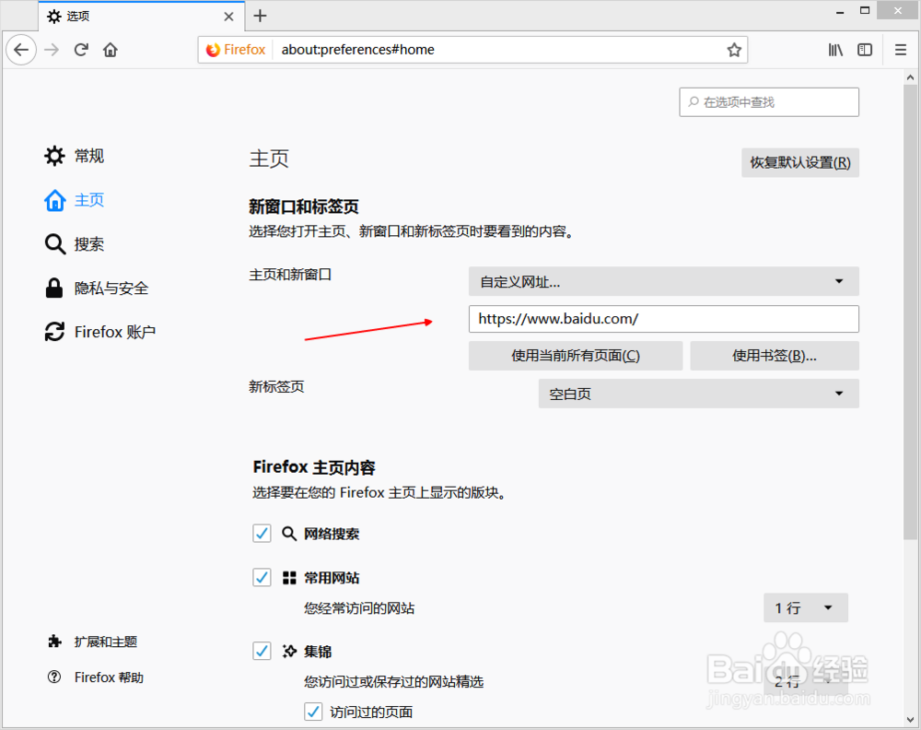This screenshot has height=730, width=921.
Task: Select the 选项 browser tab
Action: click(x=141, y=17)
